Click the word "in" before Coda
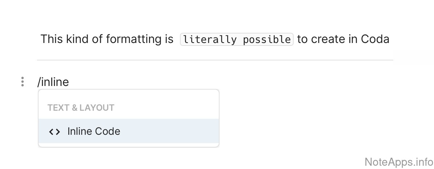Image resolution: width=434 pixels, height=169 pixels. coord(353,39)
